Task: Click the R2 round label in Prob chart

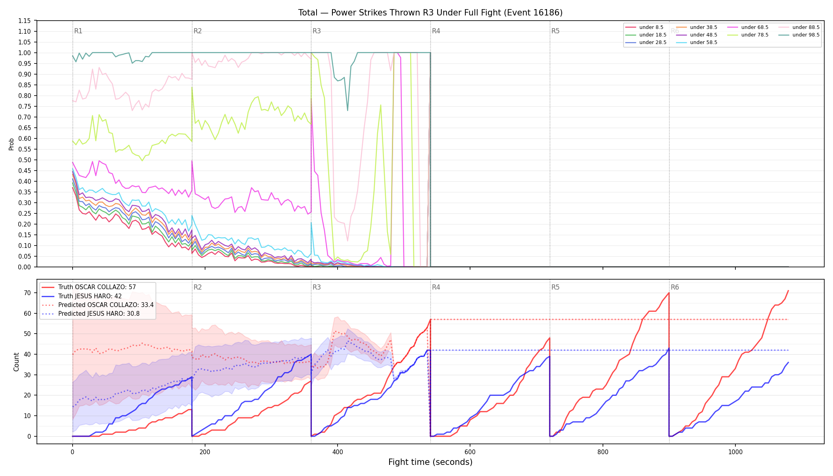Action: (198, 31)
